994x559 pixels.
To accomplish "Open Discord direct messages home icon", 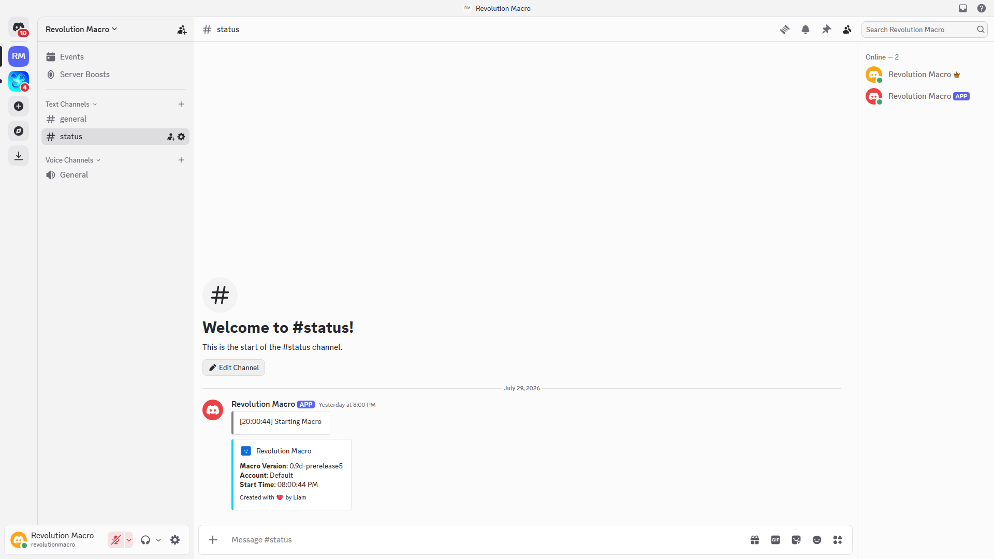I will point(19,27).
